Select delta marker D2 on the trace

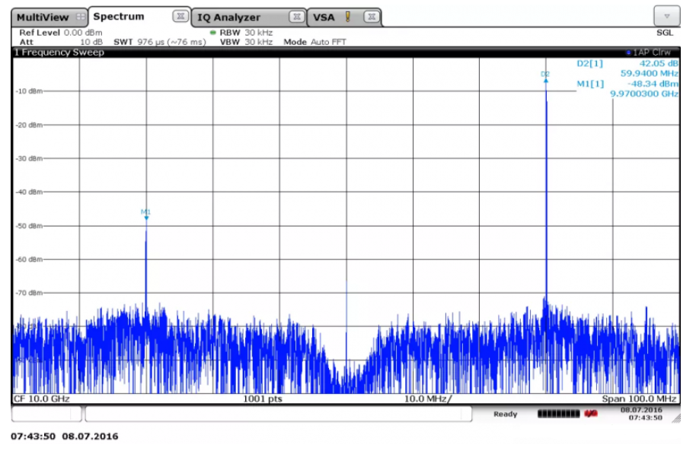(x=545, y=76)
